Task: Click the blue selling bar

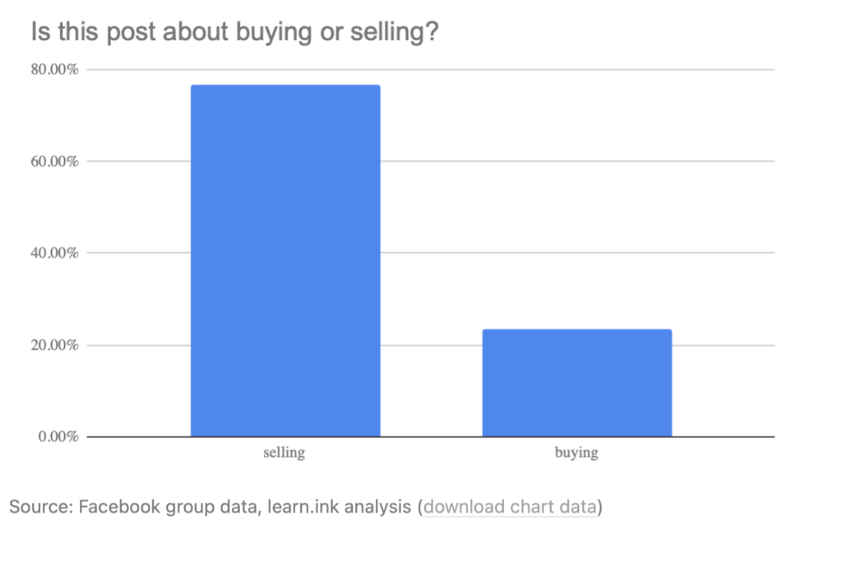Action: click(285, 260)
